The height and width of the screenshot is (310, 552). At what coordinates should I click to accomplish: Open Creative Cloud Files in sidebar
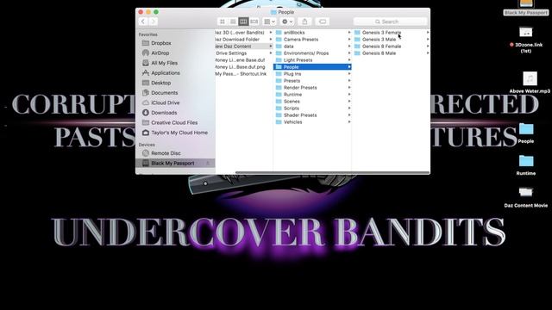[175, 122]
